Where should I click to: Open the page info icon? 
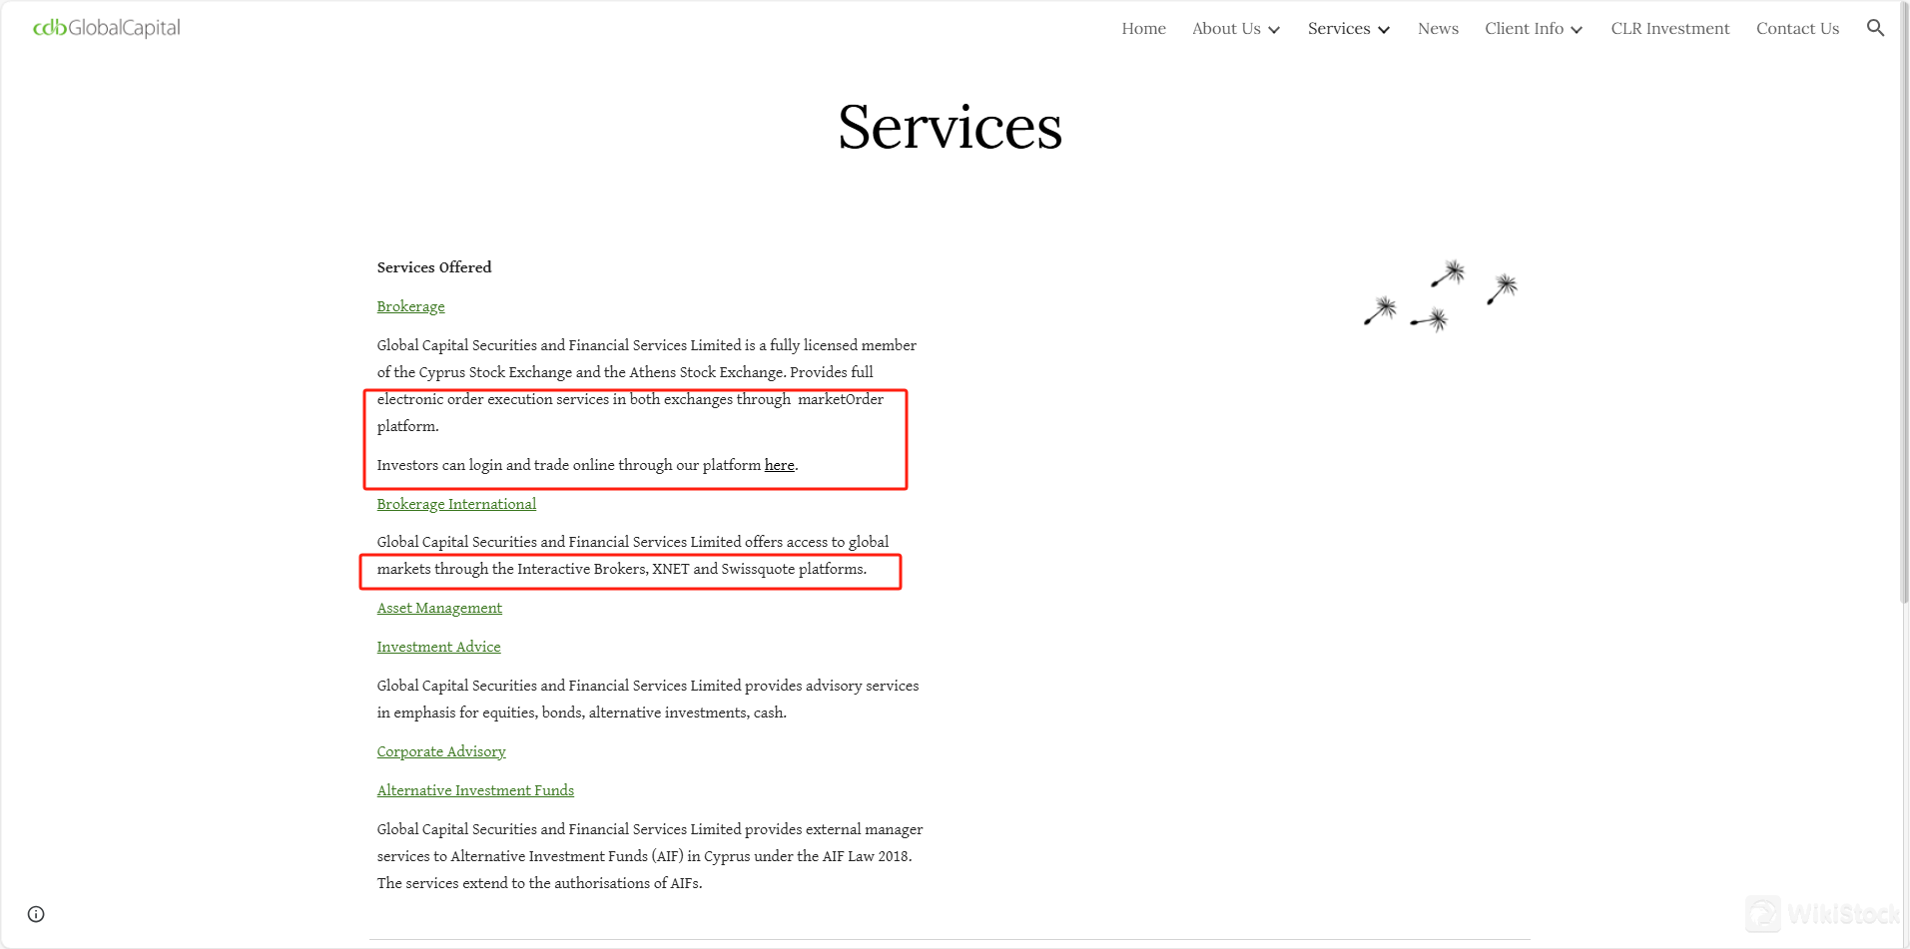tap(36, 914)
